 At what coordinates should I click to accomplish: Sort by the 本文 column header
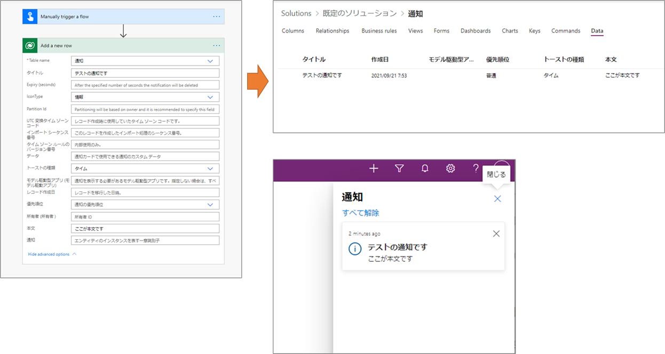(x=612, y=60)
